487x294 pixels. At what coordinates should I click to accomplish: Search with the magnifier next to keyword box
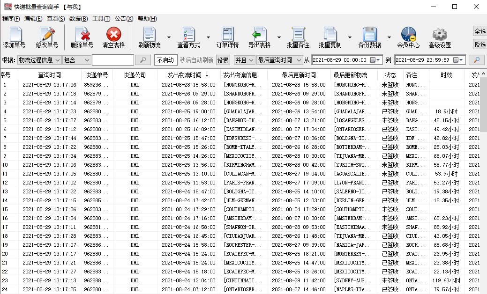point(143,60)
